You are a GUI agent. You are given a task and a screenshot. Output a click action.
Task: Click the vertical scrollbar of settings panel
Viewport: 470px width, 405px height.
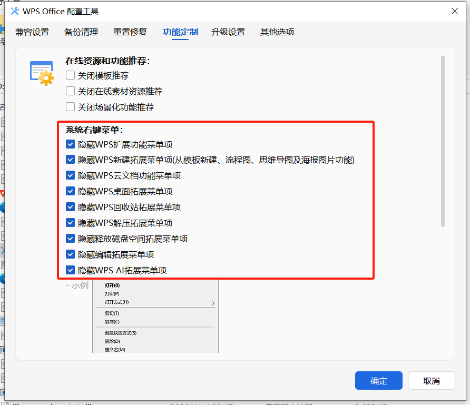[443, 141]
